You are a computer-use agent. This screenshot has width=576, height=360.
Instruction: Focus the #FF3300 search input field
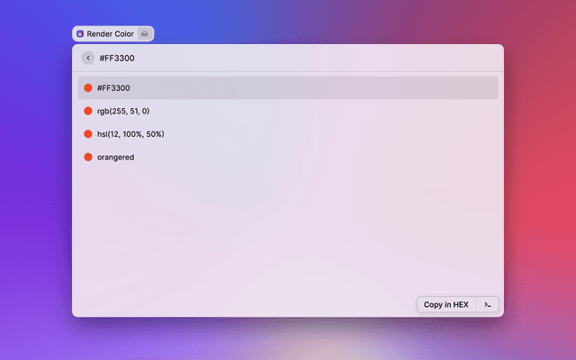[118, 58]
